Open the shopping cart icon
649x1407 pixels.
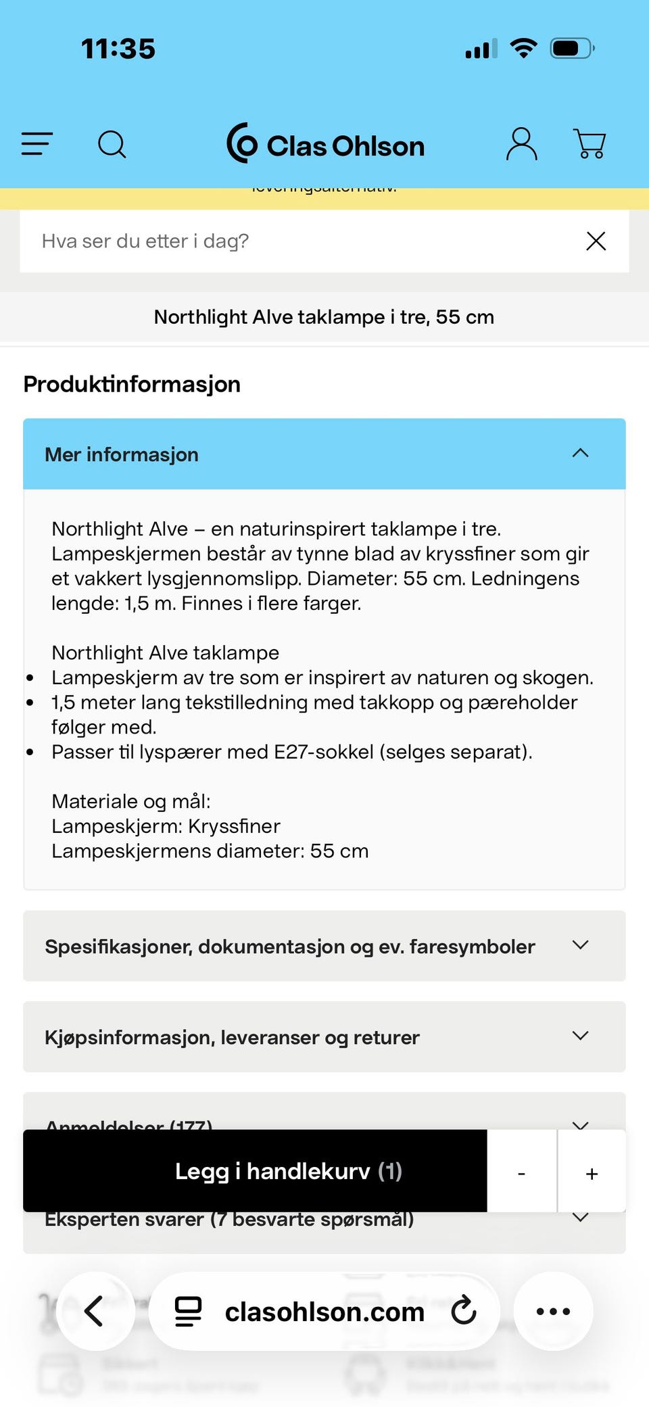[590, 144]
